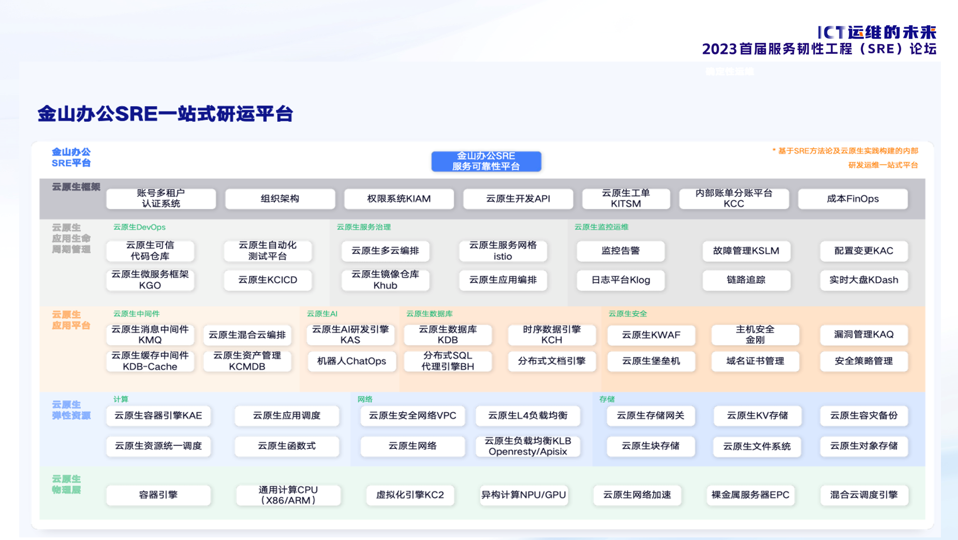Open 分布式SQL 代理引擎BH box

[448, 361]
